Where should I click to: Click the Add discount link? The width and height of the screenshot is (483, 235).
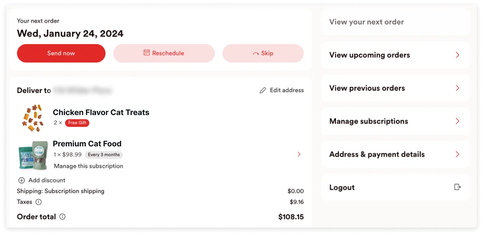[47, 180]
